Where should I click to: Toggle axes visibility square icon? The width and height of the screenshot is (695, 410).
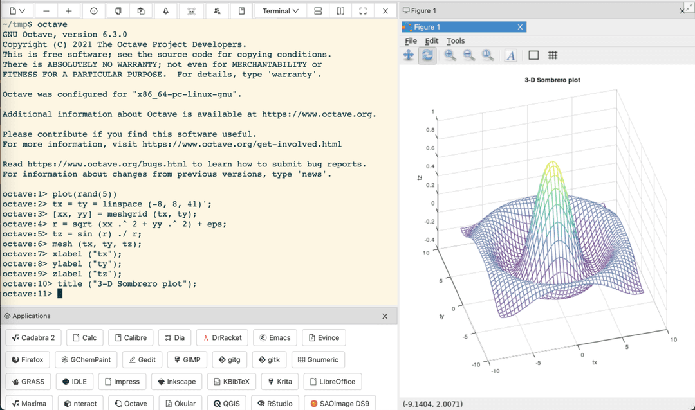click(533, 56)
